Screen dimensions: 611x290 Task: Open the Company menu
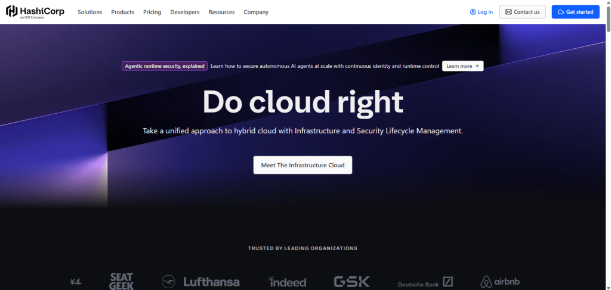pyautogui.click(x=256, y=12)
